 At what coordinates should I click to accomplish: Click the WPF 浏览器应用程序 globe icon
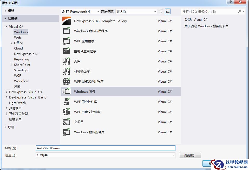pyautogui.click(x=67, y=81)
